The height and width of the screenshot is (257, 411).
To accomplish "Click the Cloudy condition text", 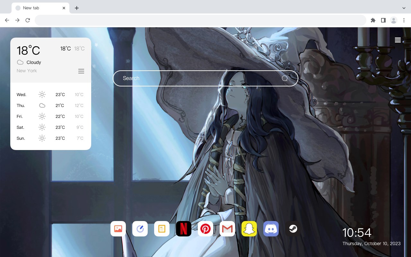I will click(34, 62).
